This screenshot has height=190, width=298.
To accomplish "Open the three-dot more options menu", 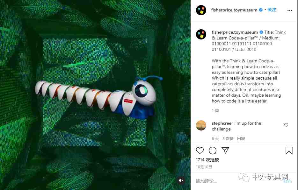I will tap(289, 10).
